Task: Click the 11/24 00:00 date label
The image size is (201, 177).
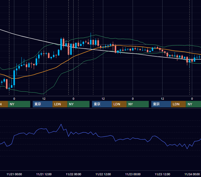Action: [x=192, y=174]
